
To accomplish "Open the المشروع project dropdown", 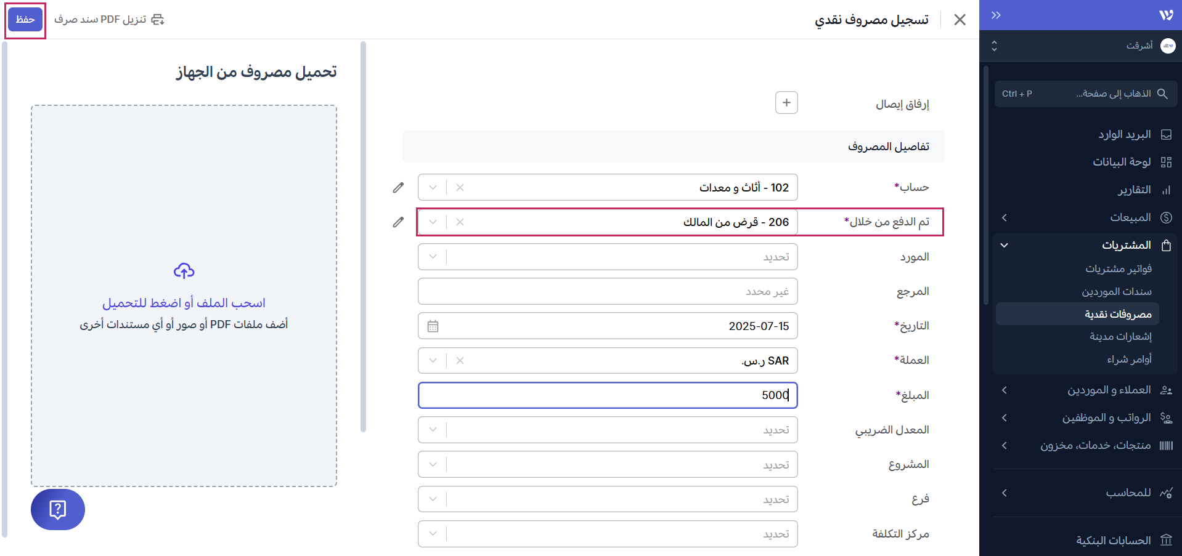I will tap(433, 464).
